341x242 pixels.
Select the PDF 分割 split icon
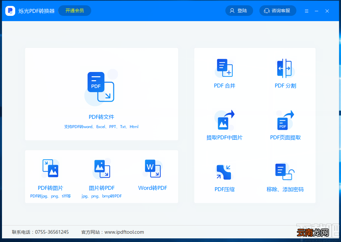[x=285, y=68]
